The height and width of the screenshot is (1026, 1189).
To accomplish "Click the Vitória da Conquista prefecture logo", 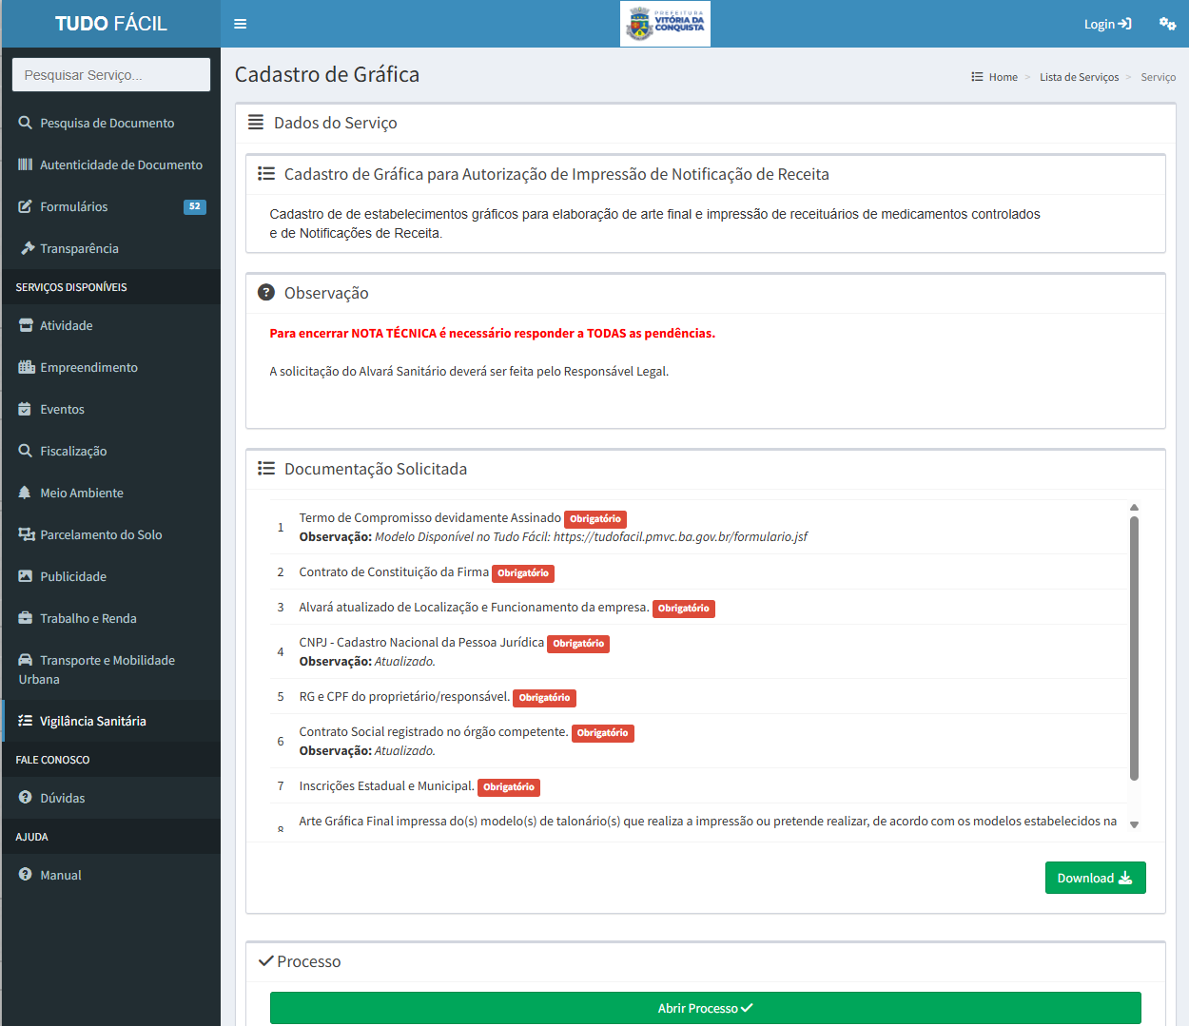I will 665,24.
